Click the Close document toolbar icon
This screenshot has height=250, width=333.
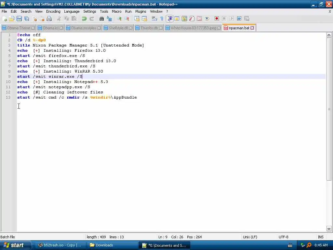34,19
